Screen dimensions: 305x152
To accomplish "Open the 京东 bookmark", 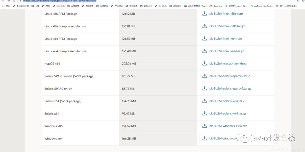I will coord(46,6).
